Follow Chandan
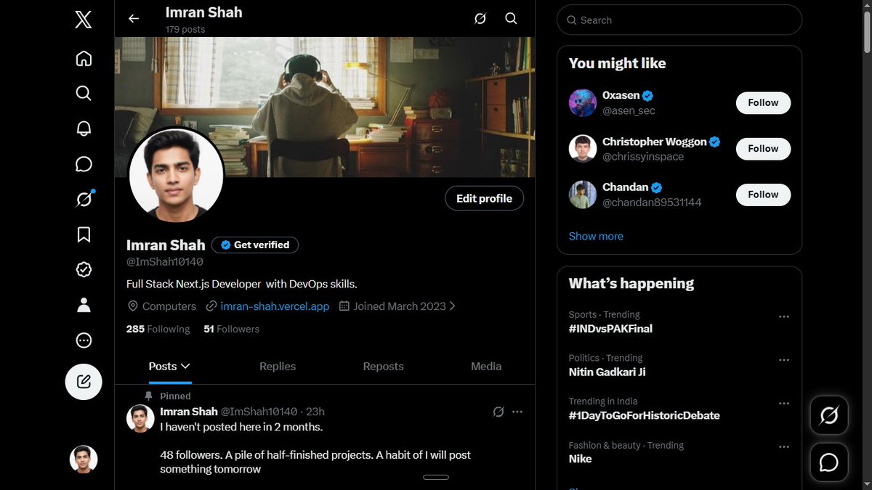 click(x=763, y=195)
